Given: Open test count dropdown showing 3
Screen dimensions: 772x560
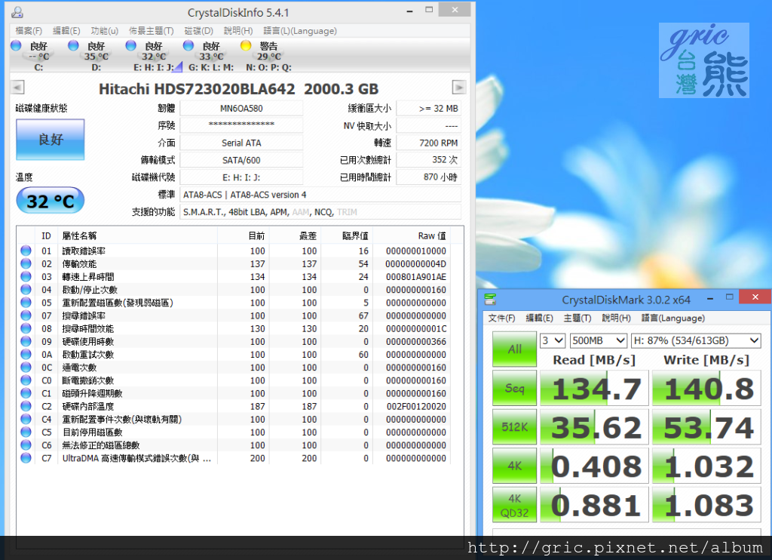Looking at the screenshot, I should [552, 340].
